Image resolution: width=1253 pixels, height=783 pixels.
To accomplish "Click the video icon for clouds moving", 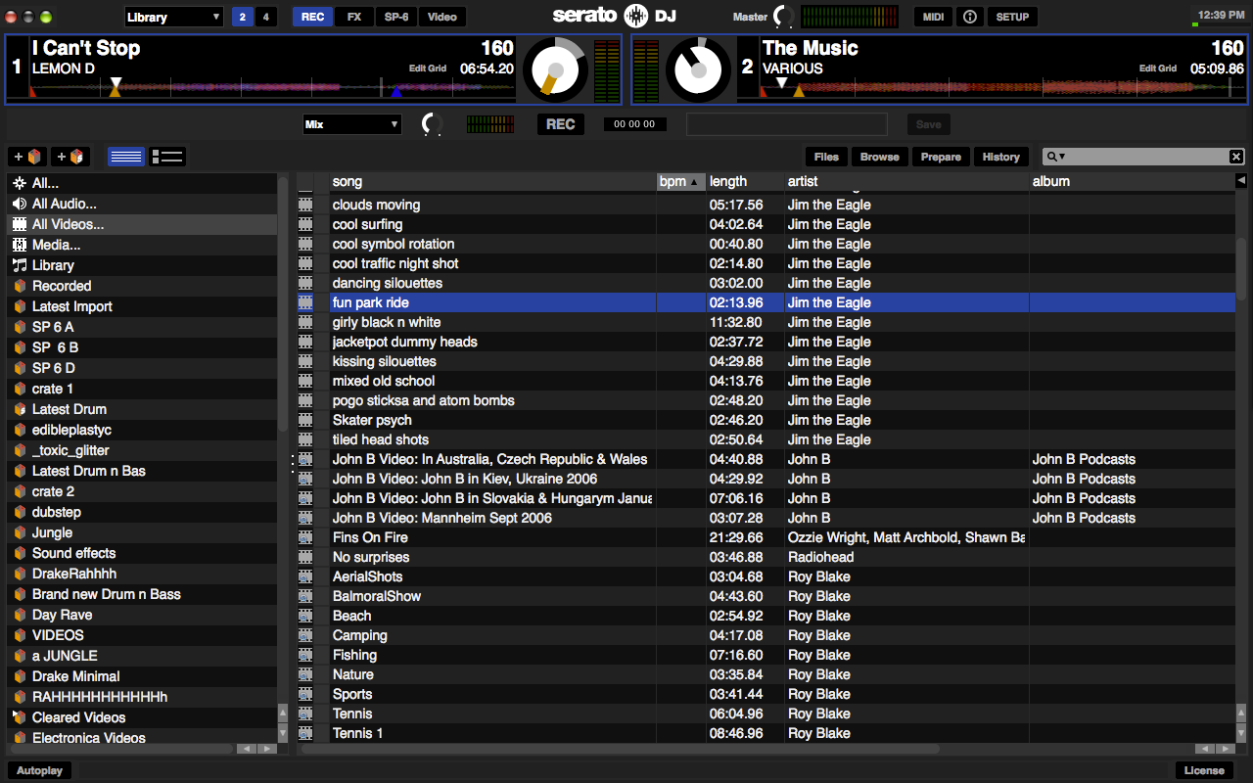I will coord(305,205).
